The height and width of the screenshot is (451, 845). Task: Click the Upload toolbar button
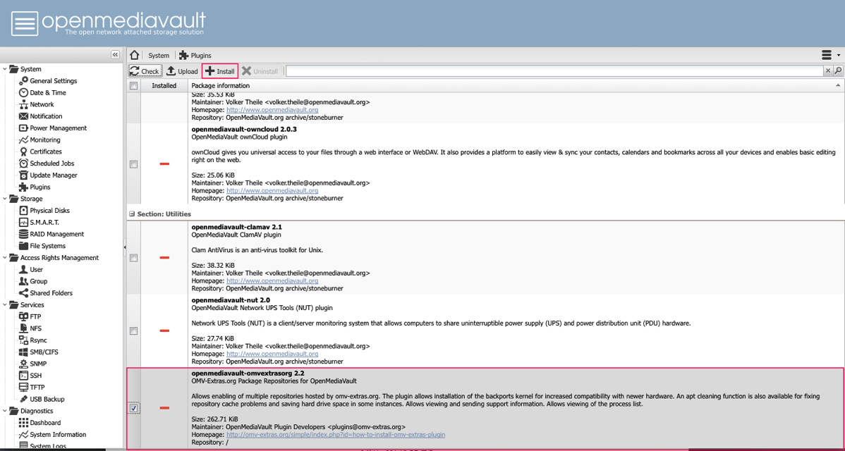point(181,71)
